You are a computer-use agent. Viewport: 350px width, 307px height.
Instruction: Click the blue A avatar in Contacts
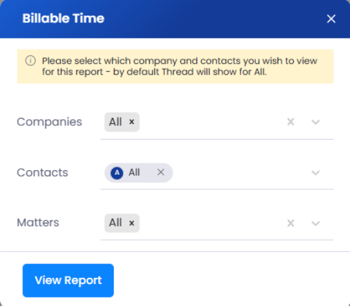(116, 173)
